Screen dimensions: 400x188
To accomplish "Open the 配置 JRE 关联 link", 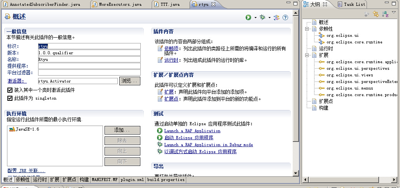I will pos(26,171).
